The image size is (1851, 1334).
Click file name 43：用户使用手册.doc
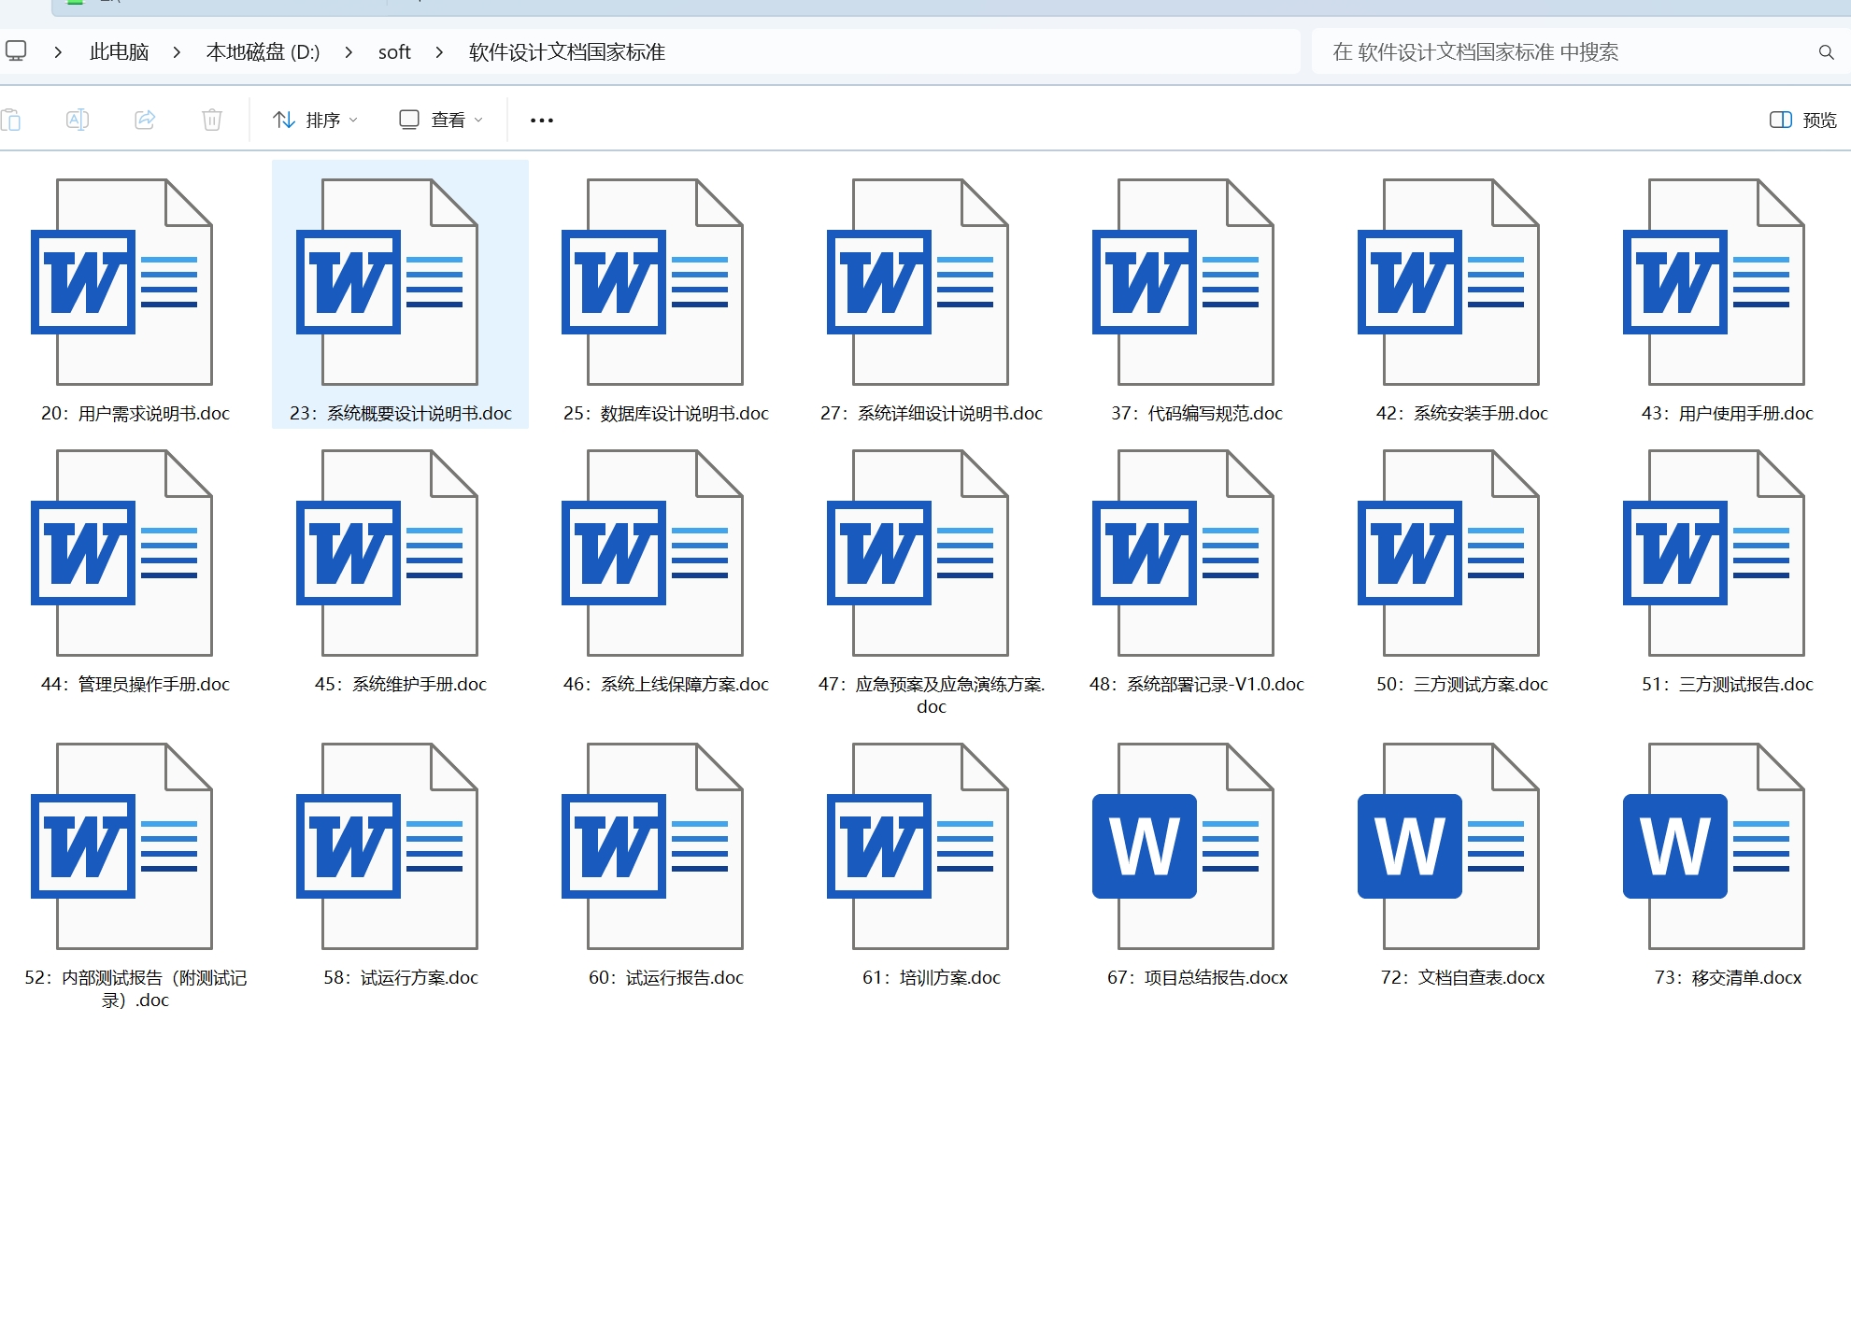[1728, 413]
